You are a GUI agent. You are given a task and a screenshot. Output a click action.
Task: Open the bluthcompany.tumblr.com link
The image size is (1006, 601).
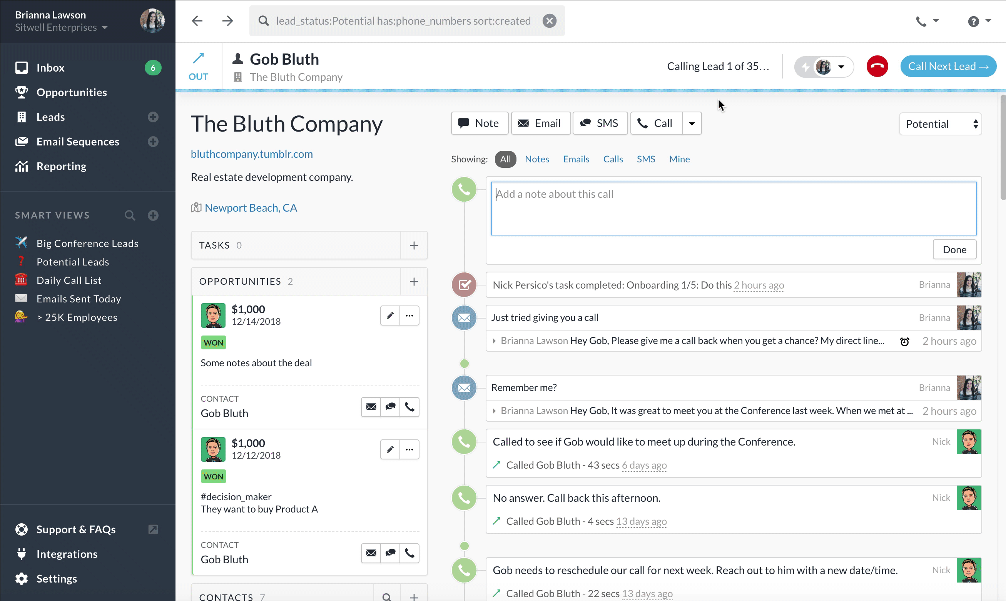point(252,154)
